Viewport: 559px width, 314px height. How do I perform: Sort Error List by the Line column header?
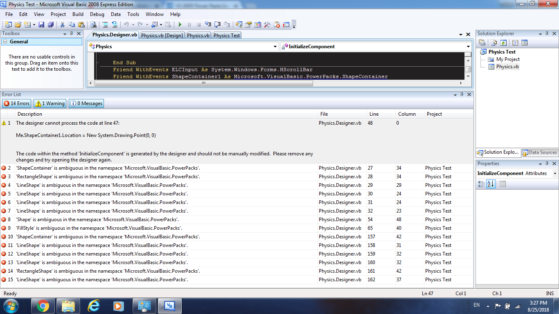381,114
